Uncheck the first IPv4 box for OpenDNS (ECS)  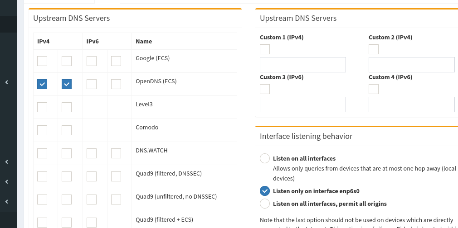(42, 84)
